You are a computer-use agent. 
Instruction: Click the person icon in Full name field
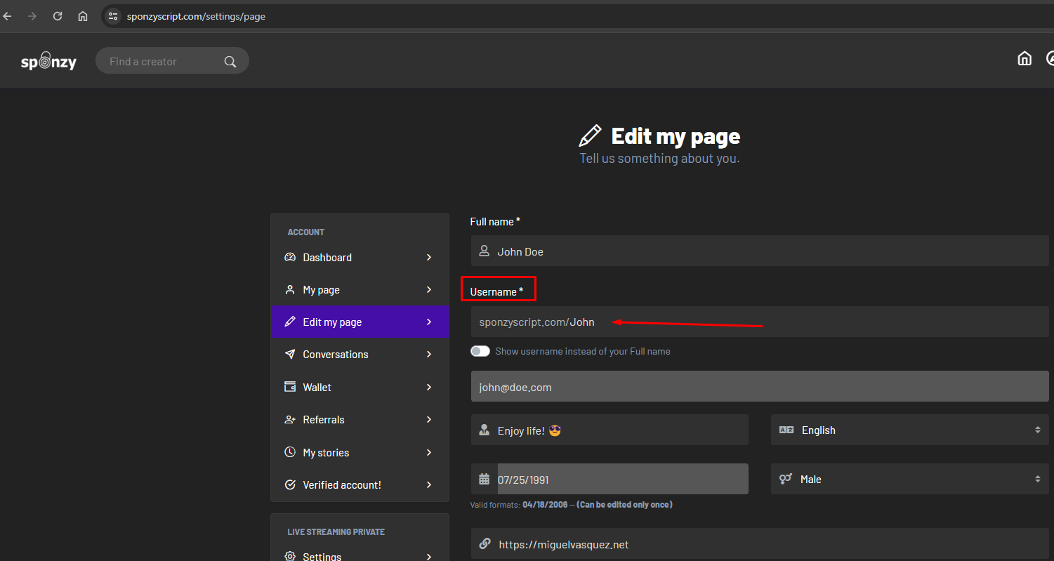(484, 251)
